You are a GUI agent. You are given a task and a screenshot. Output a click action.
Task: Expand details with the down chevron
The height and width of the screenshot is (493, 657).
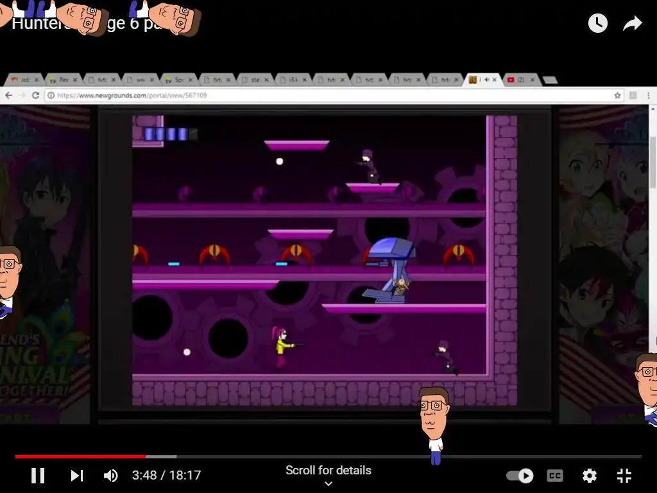click(x=328, y=484)
